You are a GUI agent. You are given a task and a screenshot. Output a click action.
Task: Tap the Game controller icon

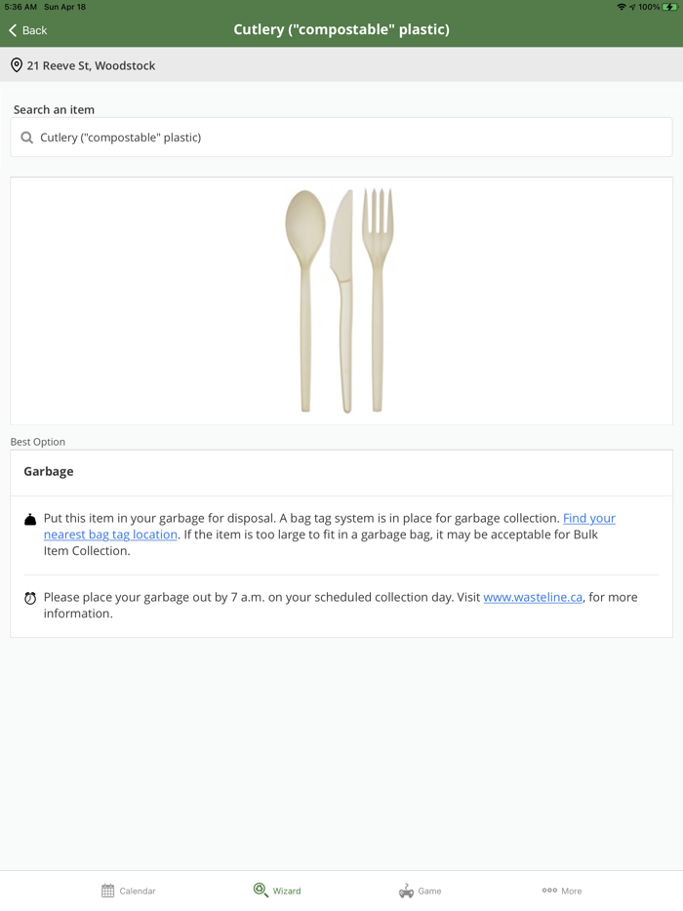pos(406,891)
